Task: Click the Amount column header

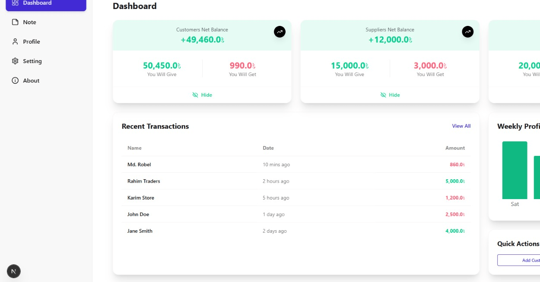Action: (x=455, y=148)
